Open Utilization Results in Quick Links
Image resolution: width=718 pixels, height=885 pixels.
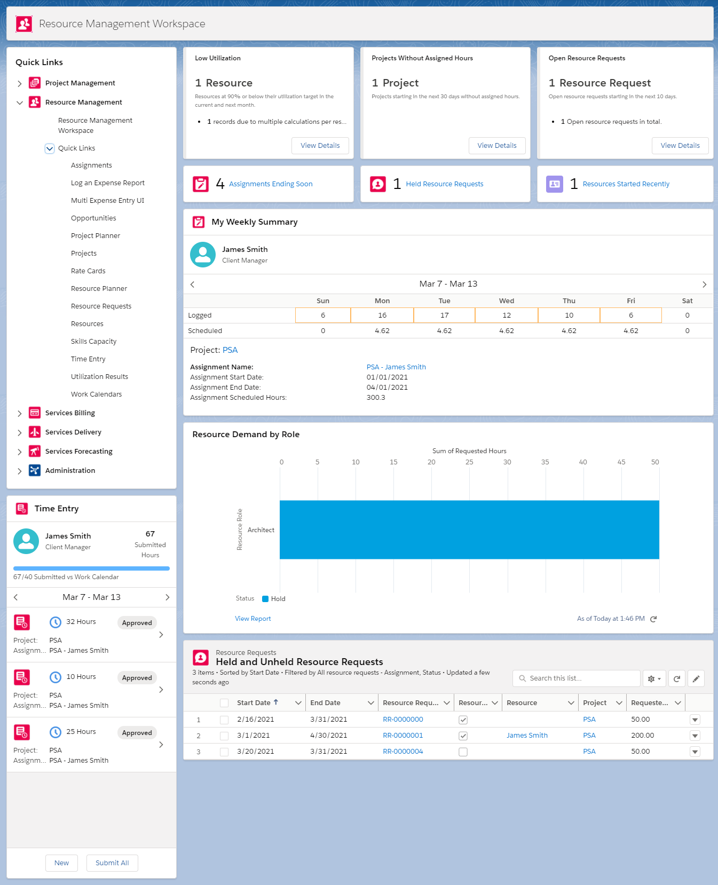99,377
